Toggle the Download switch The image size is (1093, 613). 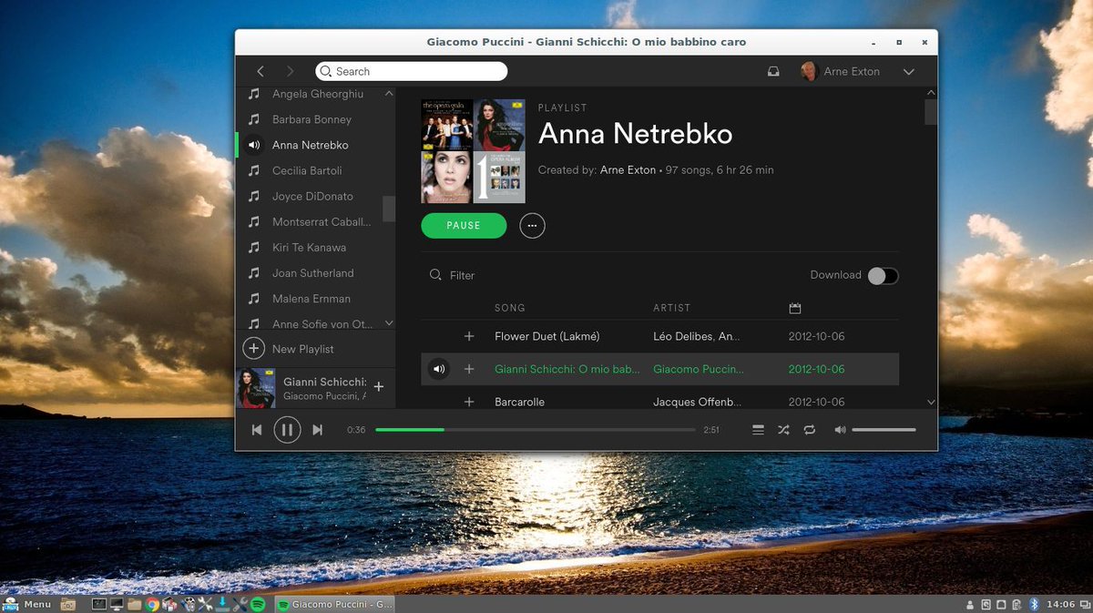[883, 275]
